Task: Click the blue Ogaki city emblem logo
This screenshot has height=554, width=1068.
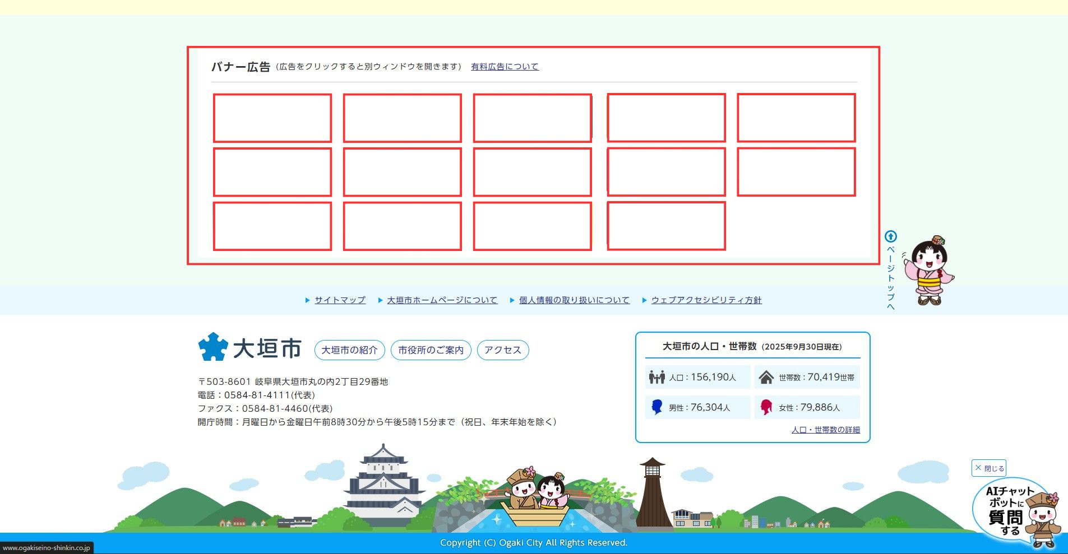Action: click(213, 347)
